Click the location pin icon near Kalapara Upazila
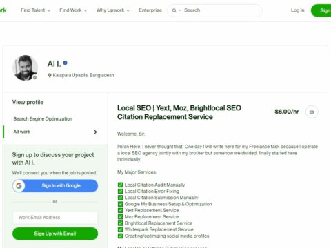This screenshot has height=248, width=331. [50, 76]
